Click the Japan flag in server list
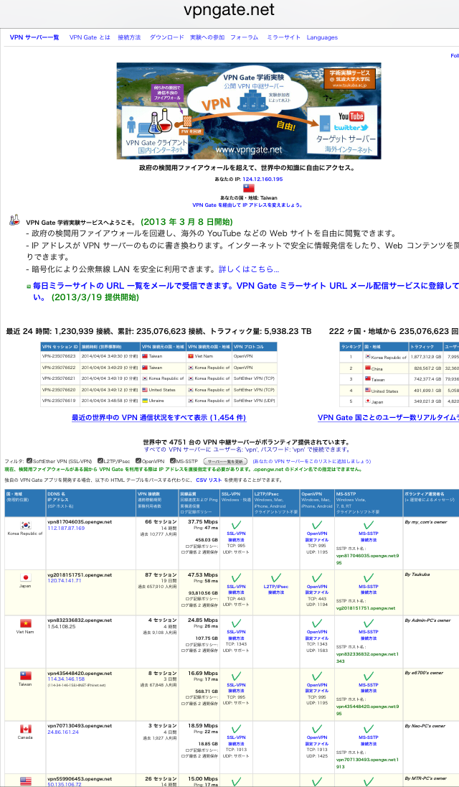 click(25, 578)
